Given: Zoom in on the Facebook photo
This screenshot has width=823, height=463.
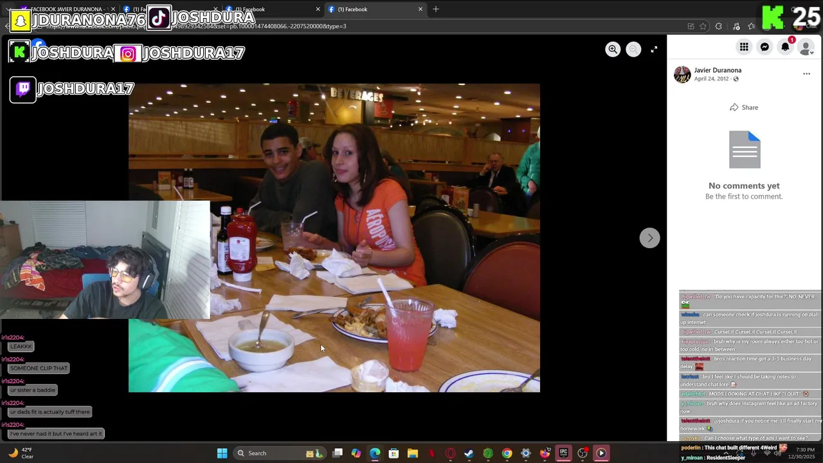Looking at the screenshot, I should (x=613, y=50).
